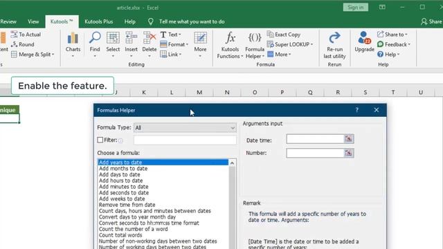The height and width of the screenshot is (249, 443).
Task: Click the Filter text field
Action: pos(185,140)
